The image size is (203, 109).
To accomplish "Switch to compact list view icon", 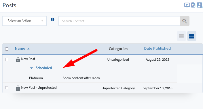I will pos(181,36).
